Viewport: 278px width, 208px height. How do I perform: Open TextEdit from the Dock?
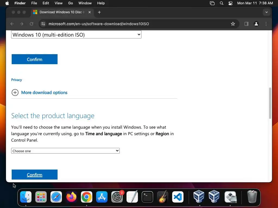[x=132, y=197]
